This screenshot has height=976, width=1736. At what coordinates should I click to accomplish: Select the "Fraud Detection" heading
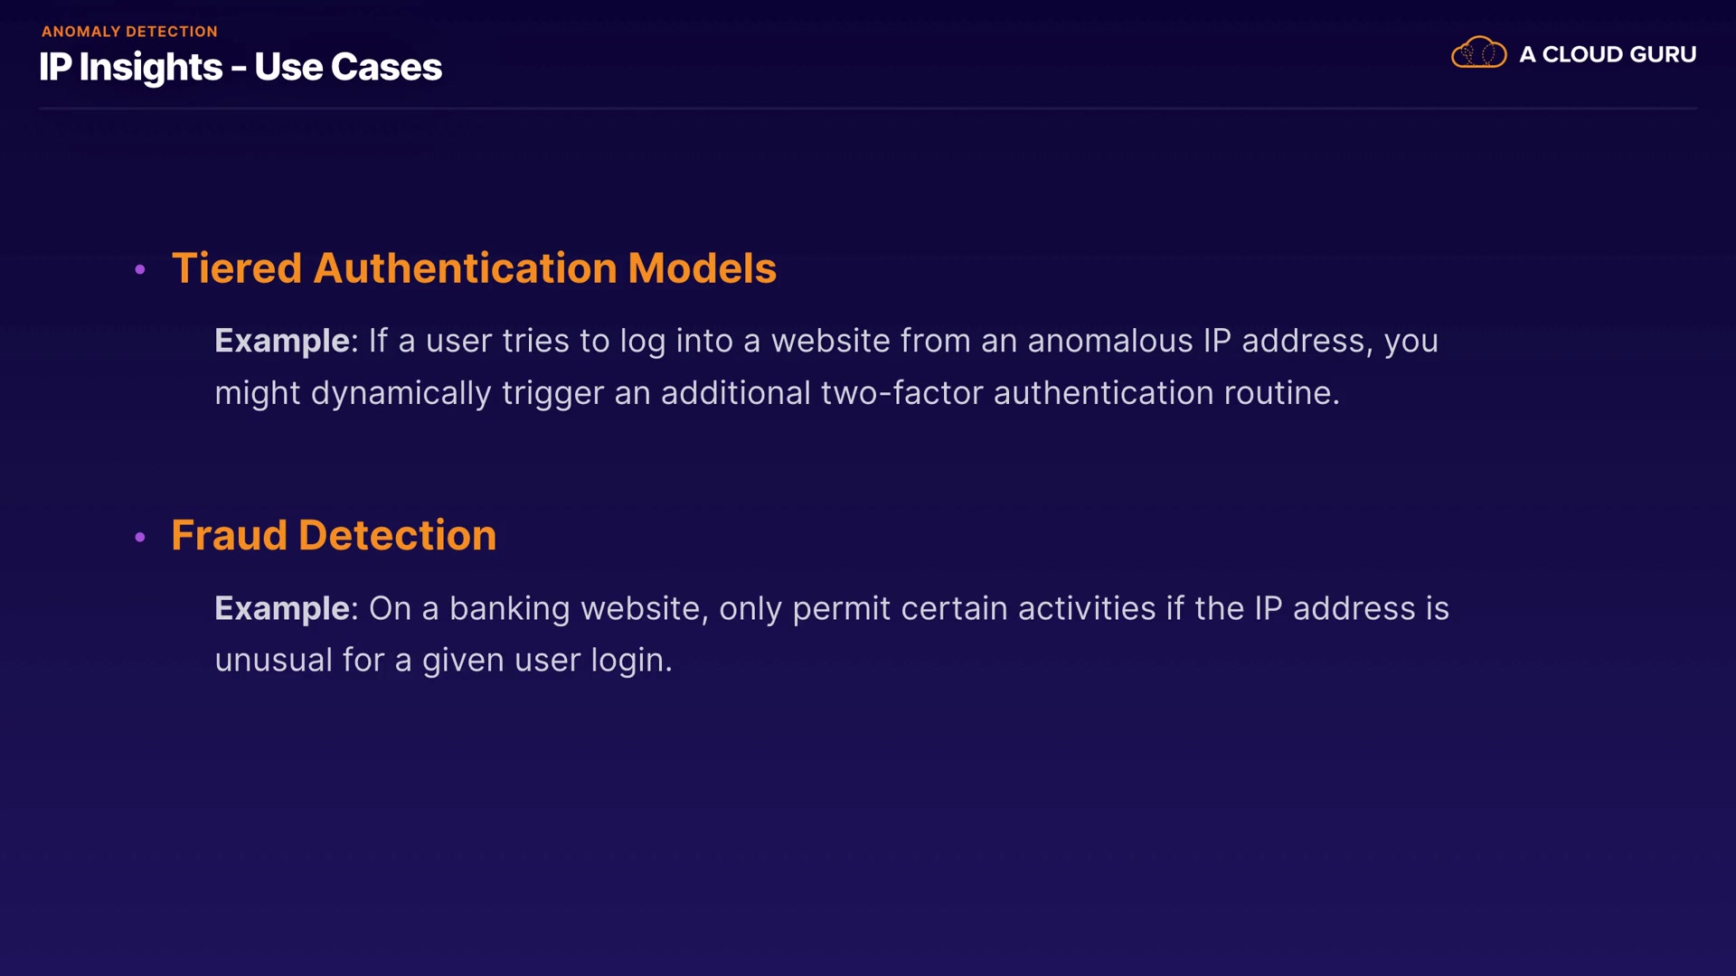coord(334,535)
